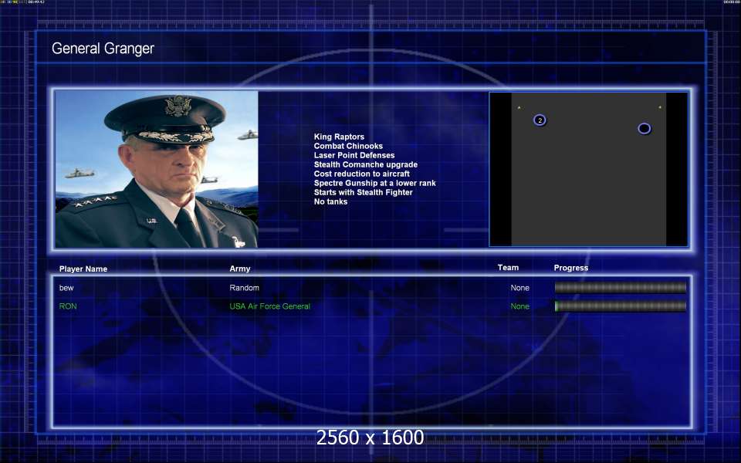Click the No tanks entry
This screenshot has width=741, height=463.
point(330,201)
